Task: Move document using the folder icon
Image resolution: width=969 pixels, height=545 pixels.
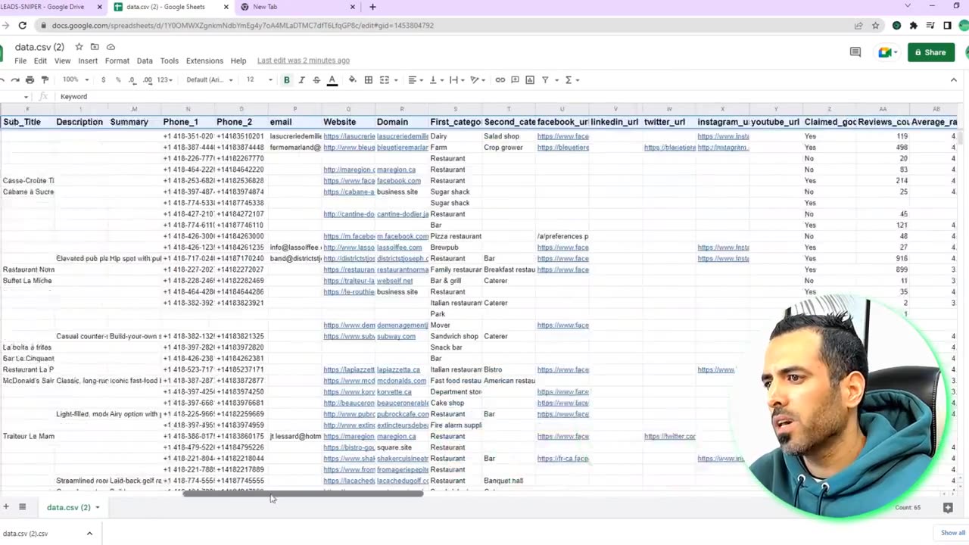Action: pos(95,47)
